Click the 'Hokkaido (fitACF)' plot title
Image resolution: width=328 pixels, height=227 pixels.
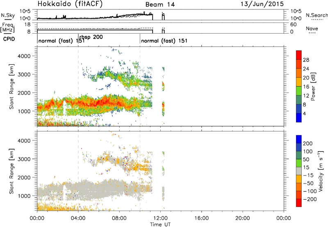(70, 4)
